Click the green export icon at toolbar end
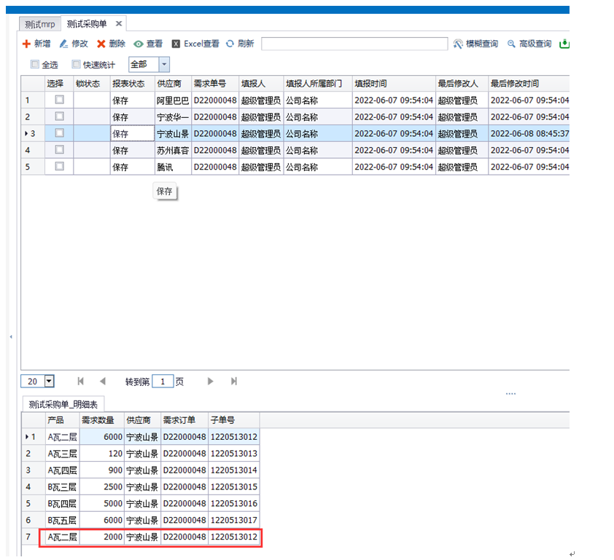The image size is (614, 560). [x=564, y=44]
